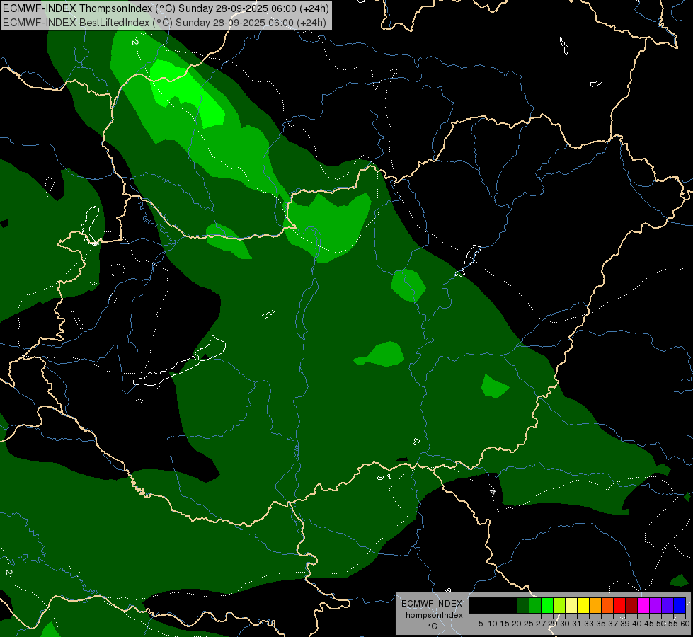Click the BestLiftedIndex title line at the top
693x637 pixels.
click(164, 23)
